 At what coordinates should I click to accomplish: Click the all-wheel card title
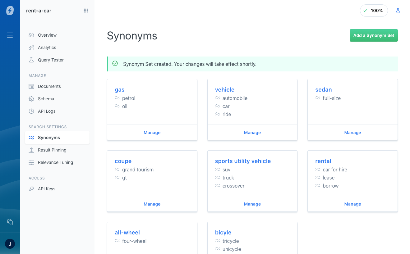coord(127,233)
